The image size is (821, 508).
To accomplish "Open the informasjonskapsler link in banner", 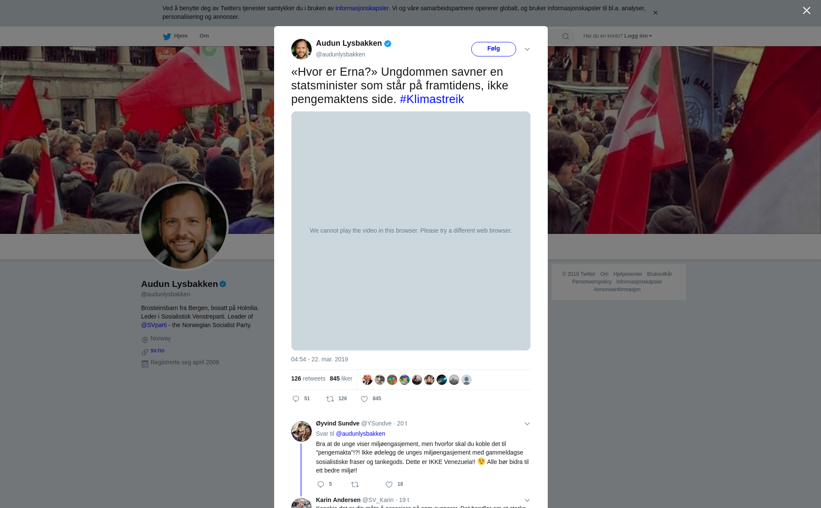I will point(362,8).
